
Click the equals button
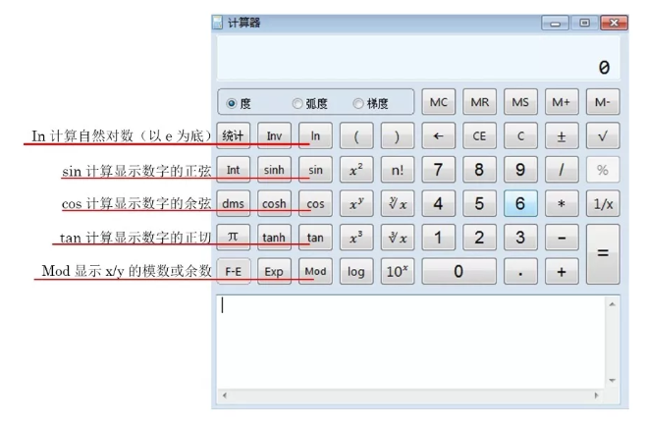(602, 254)
